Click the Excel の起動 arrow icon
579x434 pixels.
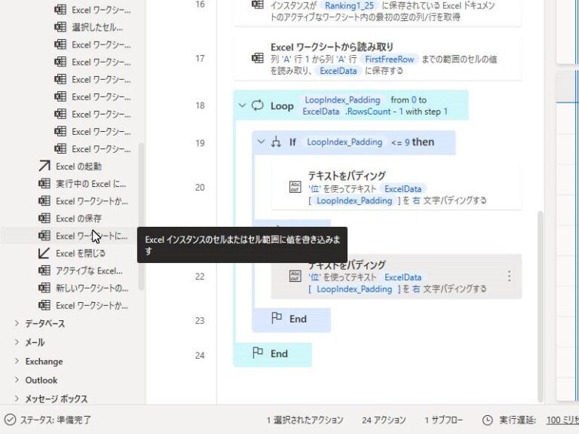[x=44, y=166]
